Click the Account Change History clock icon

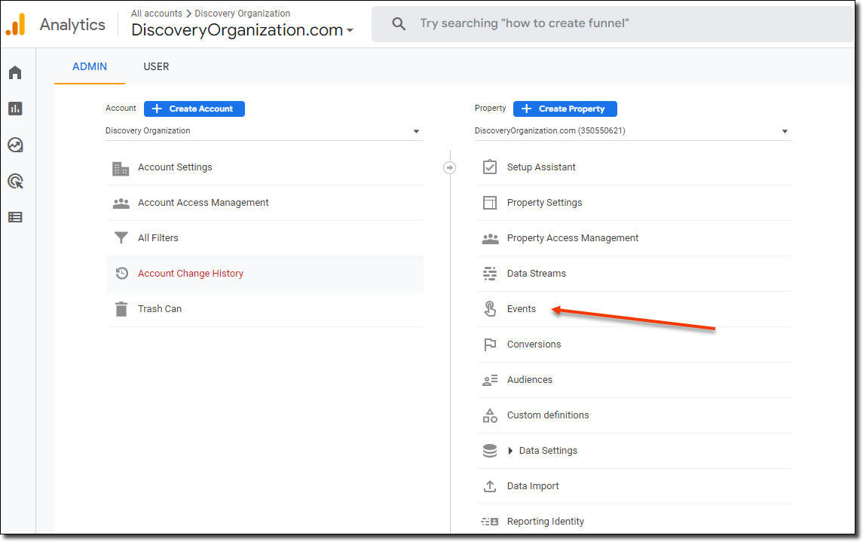click(x=121, y=273)
